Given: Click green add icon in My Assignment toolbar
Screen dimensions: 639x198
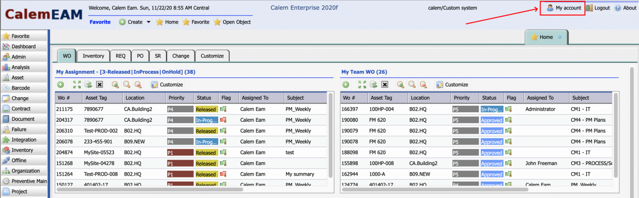Looking at the screenshot, I should pos(60,85).
